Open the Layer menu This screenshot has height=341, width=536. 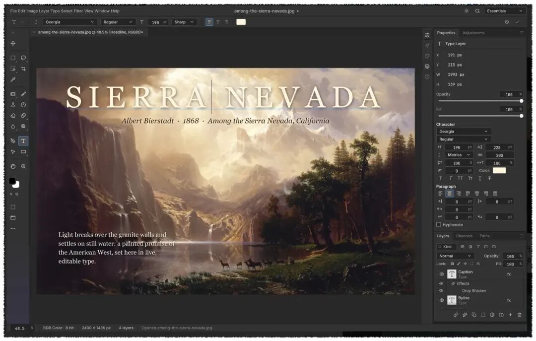[44, 11]
